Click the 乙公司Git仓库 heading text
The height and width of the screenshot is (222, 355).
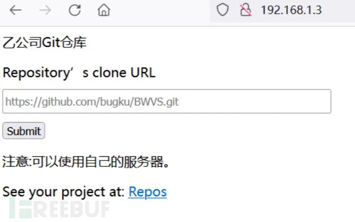pyautogui.click(x=44, y=43)
